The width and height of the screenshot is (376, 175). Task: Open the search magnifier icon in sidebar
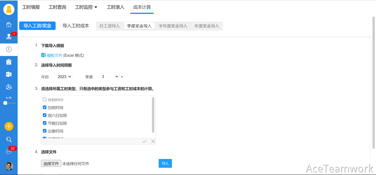(9, 139)
